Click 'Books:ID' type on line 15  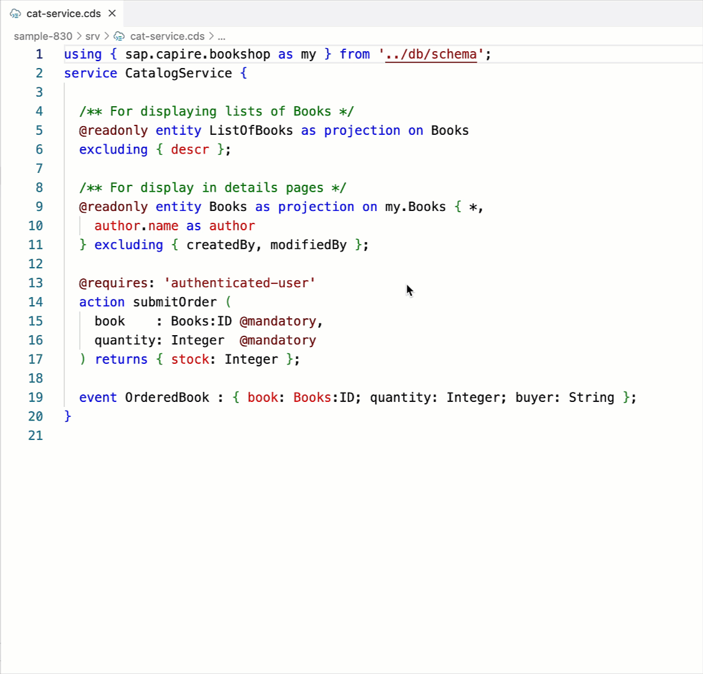pos(201,321)
